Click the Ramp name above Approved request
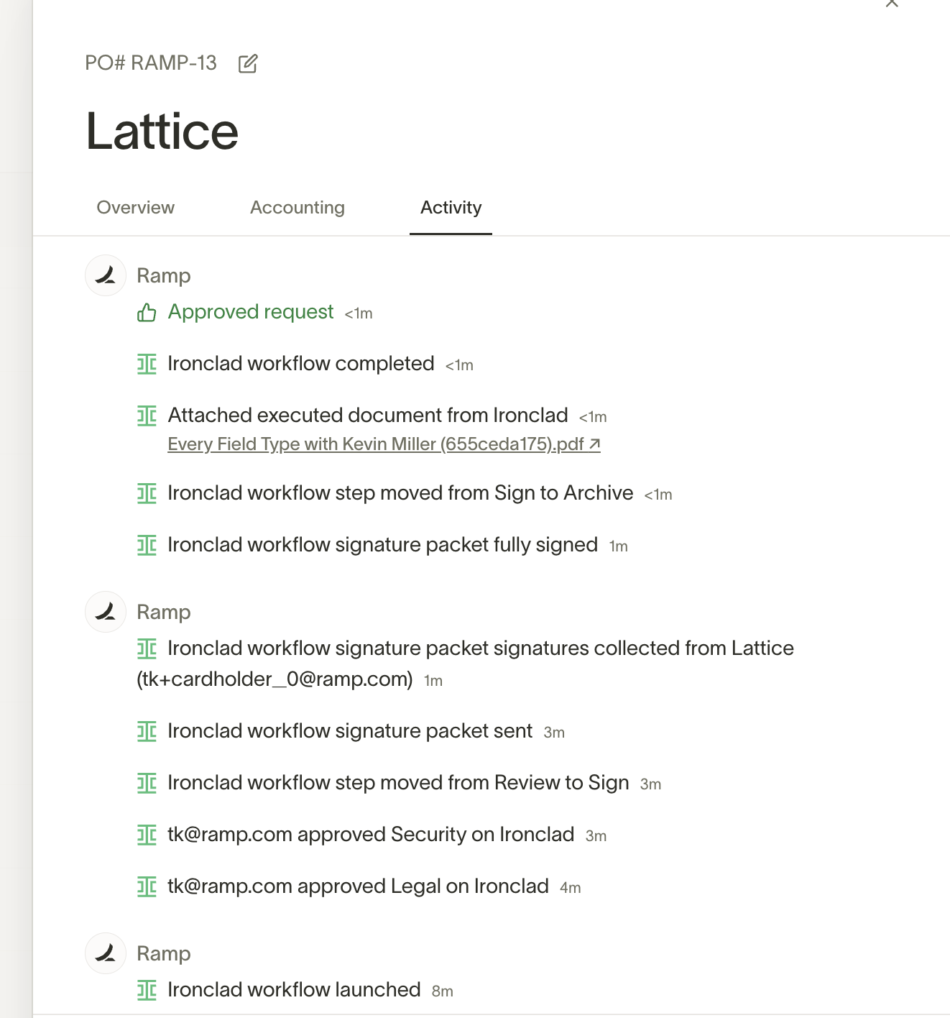 click(164, 275)
